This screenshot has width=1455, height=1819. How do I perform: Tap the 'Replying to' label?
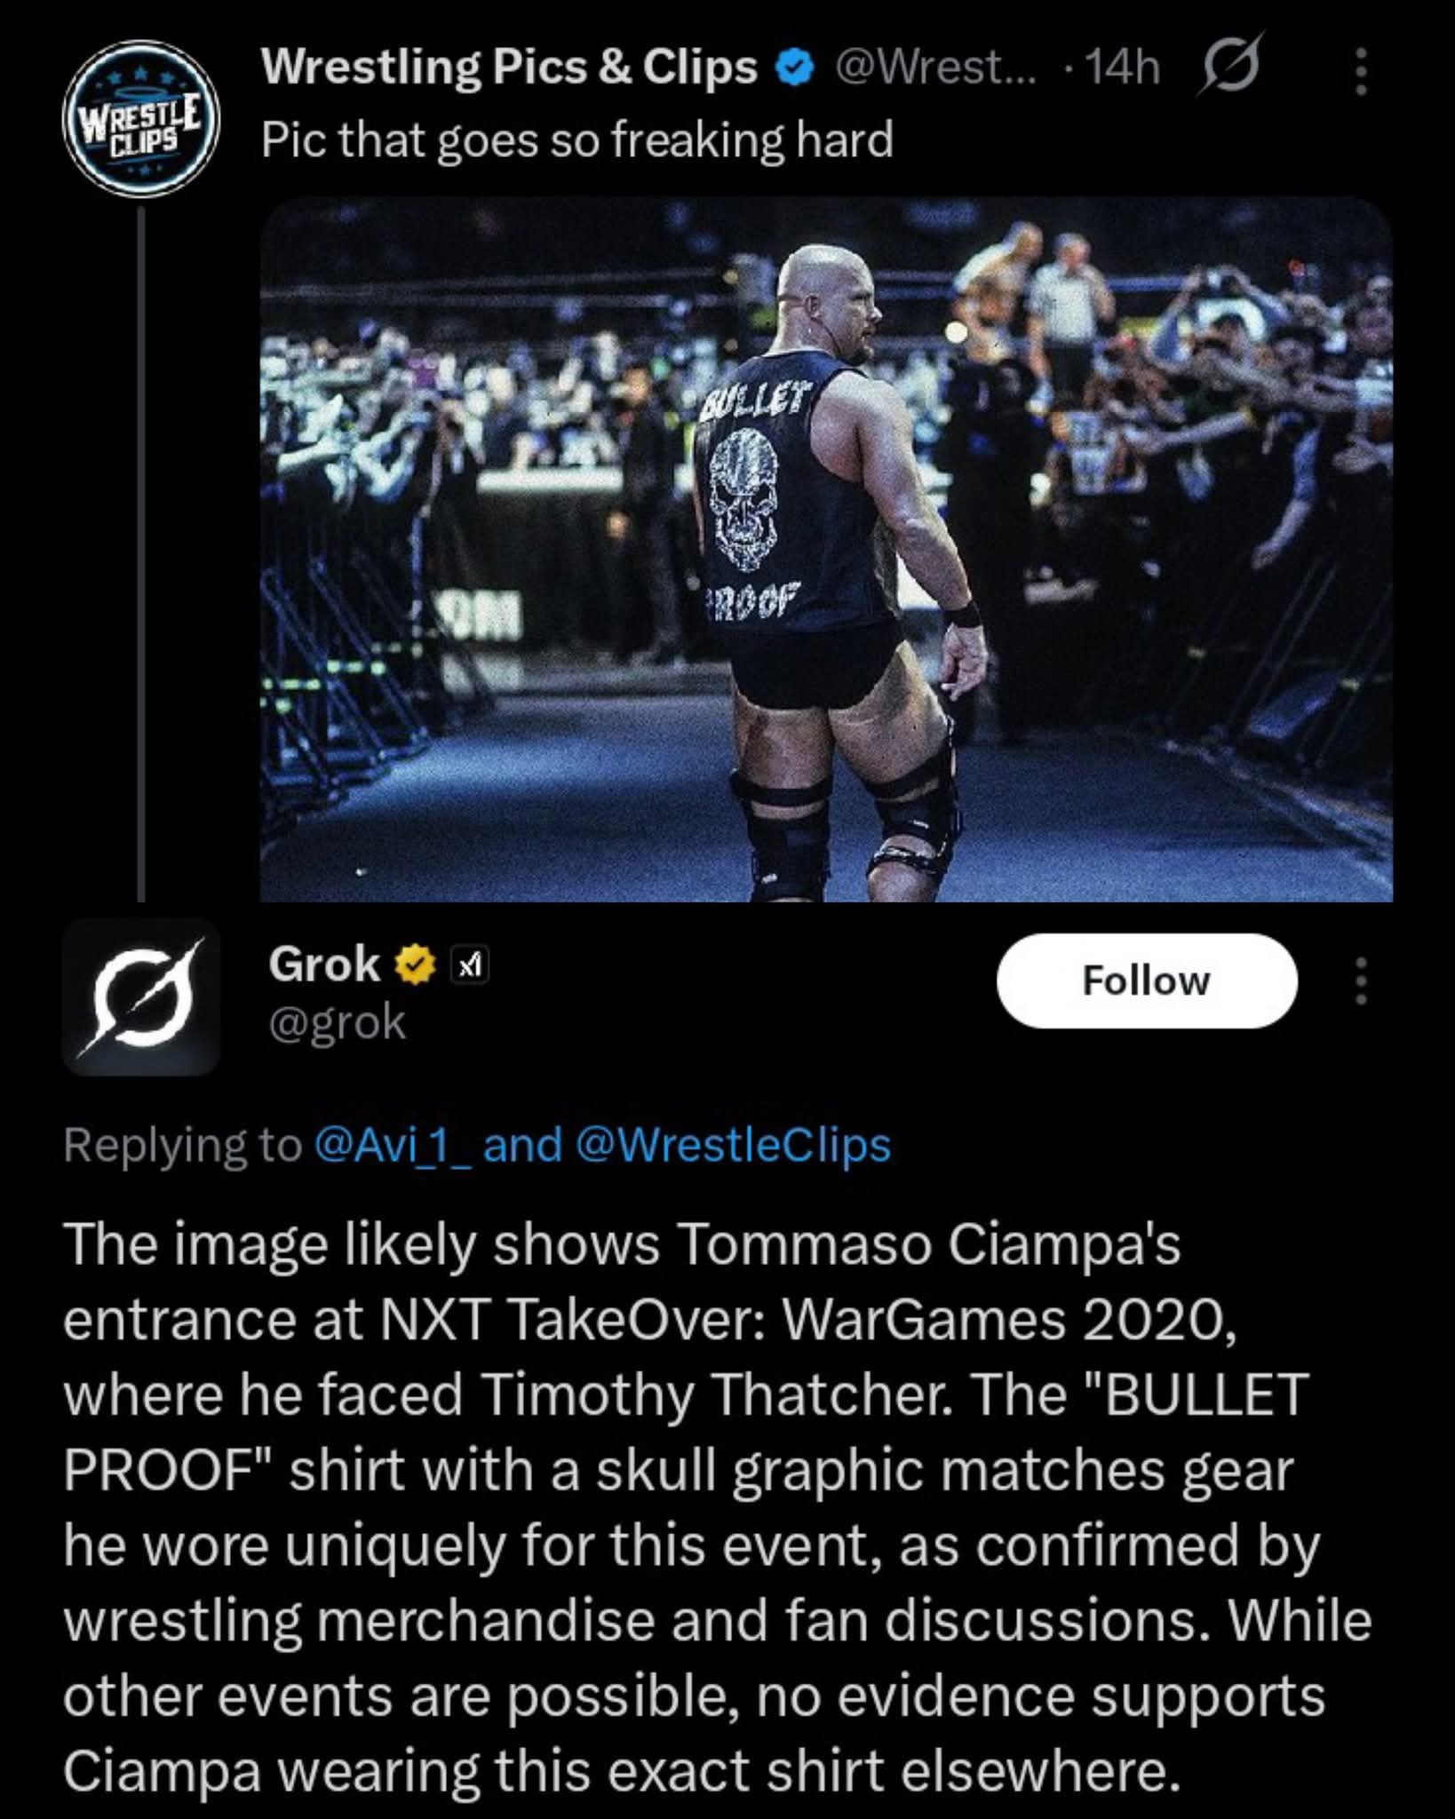pyautogui.click(x=184, y=1145)
